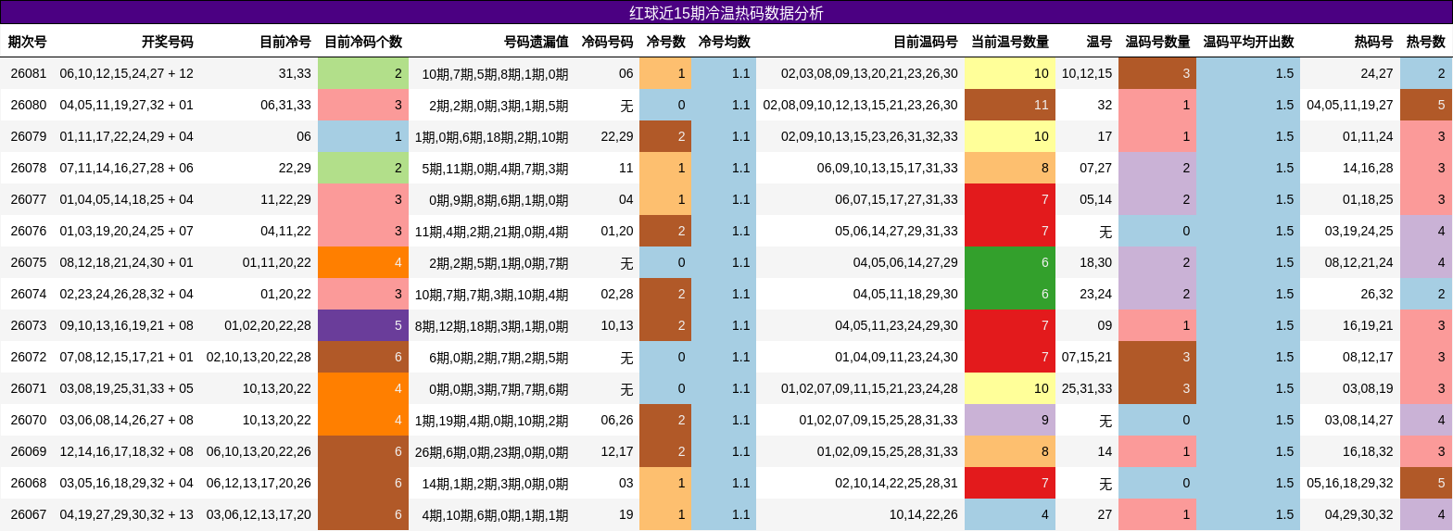Click hot count 5 in row 26080
Screen dimensions: 1453x531
[1426, 105]
